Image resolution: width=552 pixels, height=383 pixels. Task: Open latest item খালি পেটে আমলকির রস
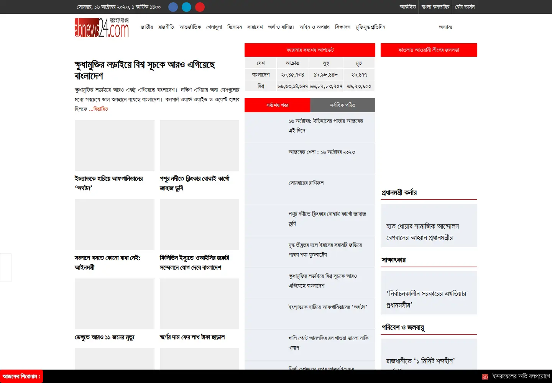pyautogui.click(x=329, y=343)
